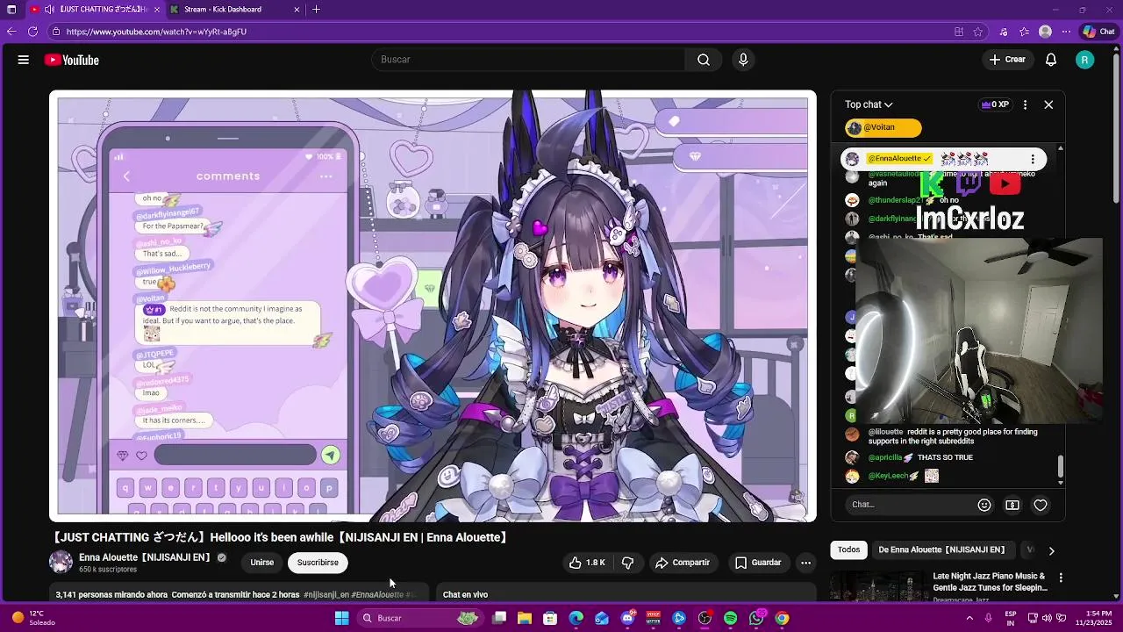Expand the Top chat mode dropdown
Viewport: 1123px width, 632px height.
click(x=869, y=104)
